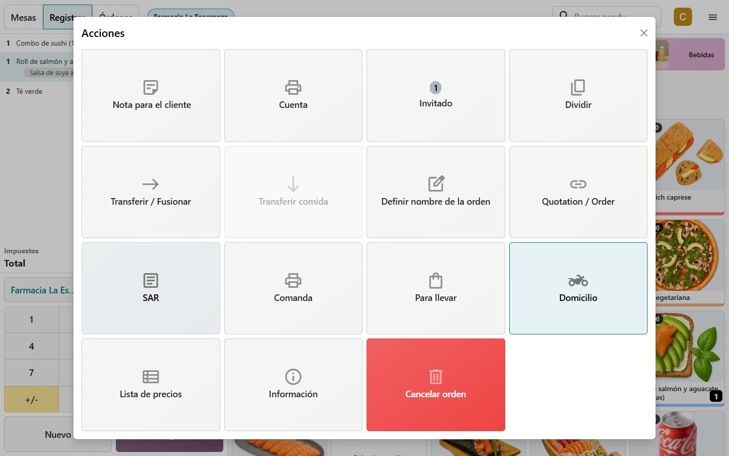Open Nota para el cliente note action

151,95
